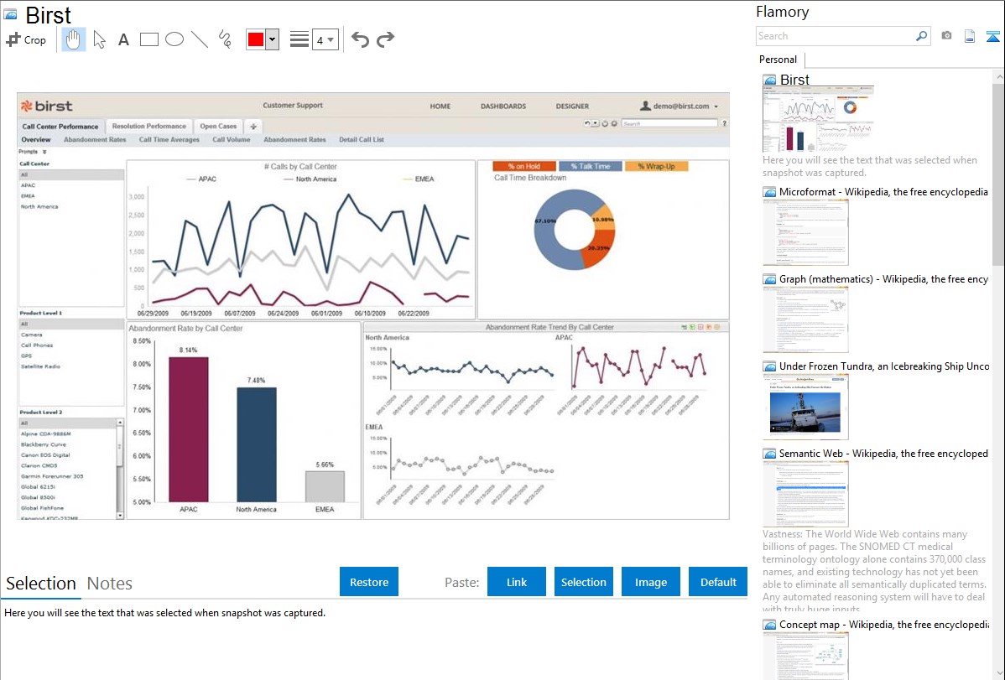Click the plus add-tab button in snapshot
Screen dimensions: 1005x680
click(x=253, y=127)
